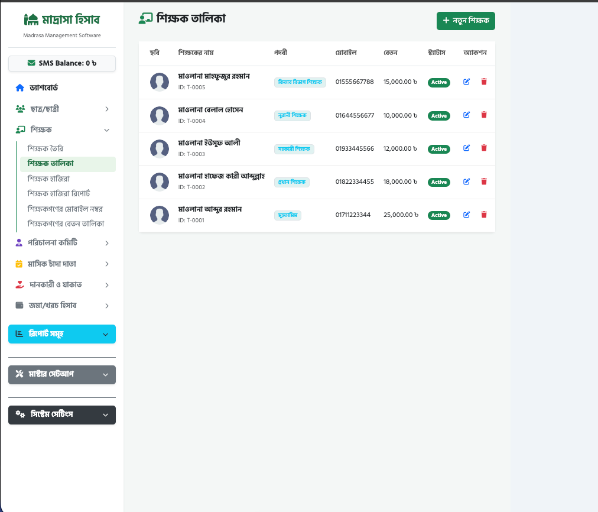Expand the রিপোর্ট সমূহ dropdown arrow

pos(106,335)
